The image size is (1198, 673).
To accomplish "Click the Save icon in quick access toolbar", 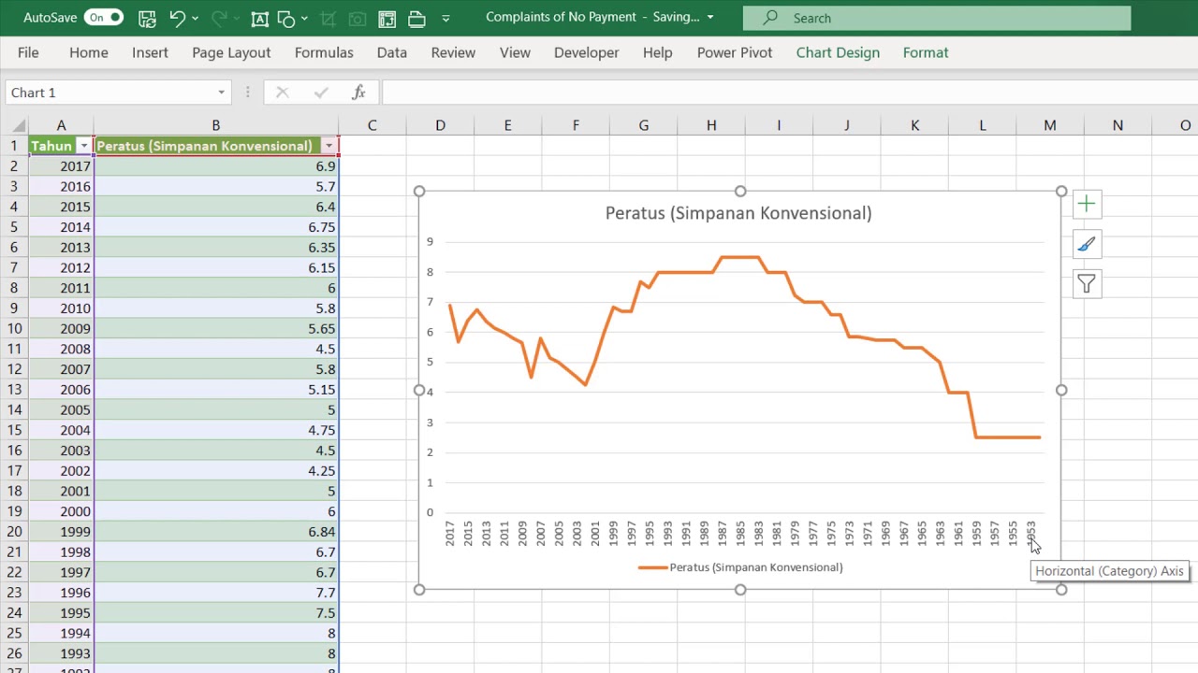I will pos(146,18).
